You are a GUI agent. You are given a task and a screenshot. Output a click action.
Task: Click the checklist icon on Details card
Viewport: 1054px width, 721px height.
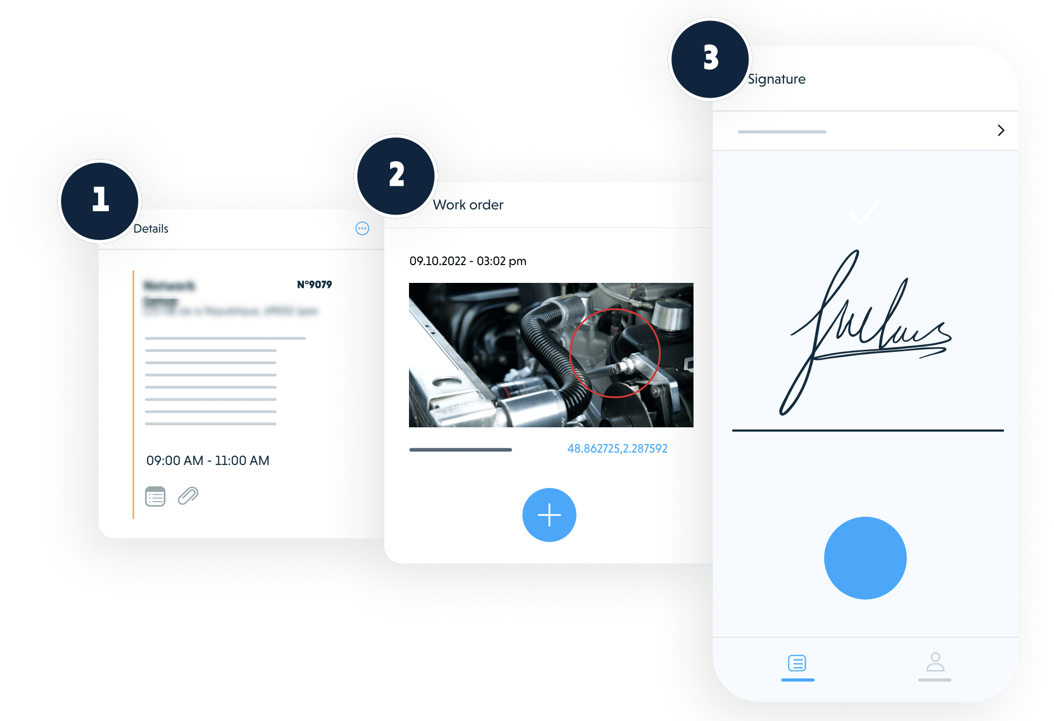point(155,497)
